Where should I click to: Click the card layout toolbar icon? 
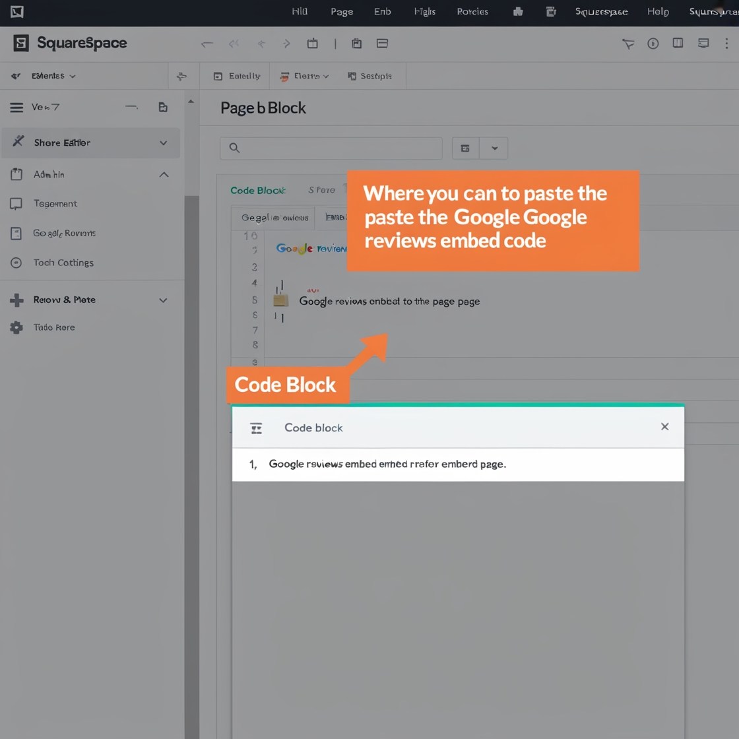pos(382,44)
